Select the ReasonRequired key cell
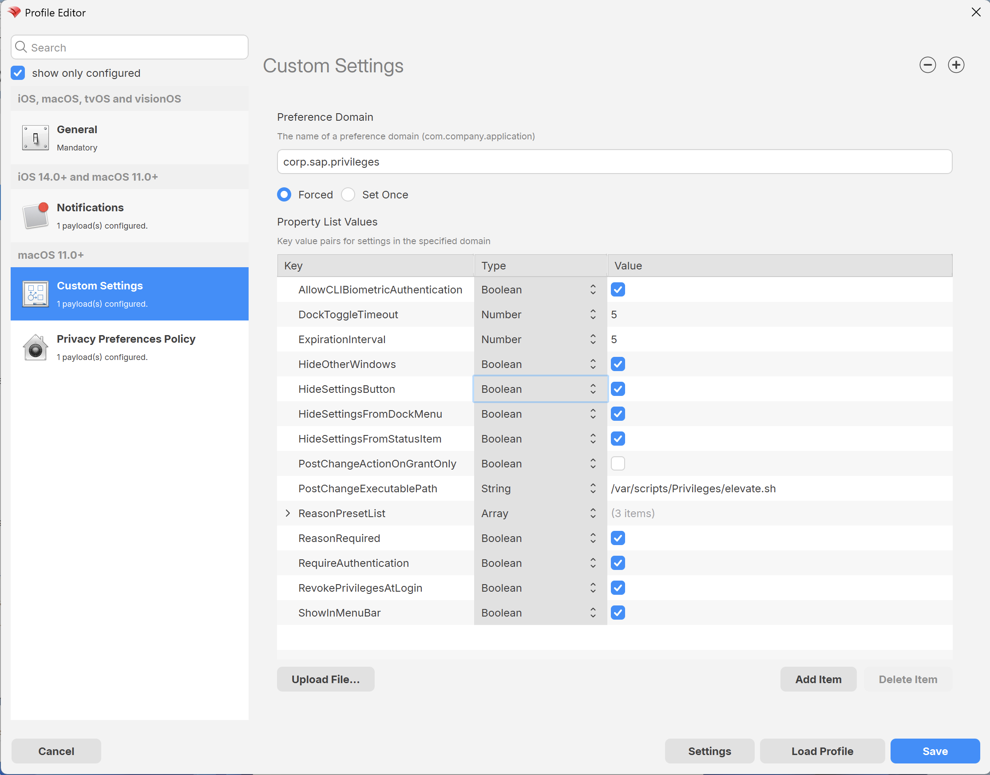 pyautogui.click(x=376, y=538)
